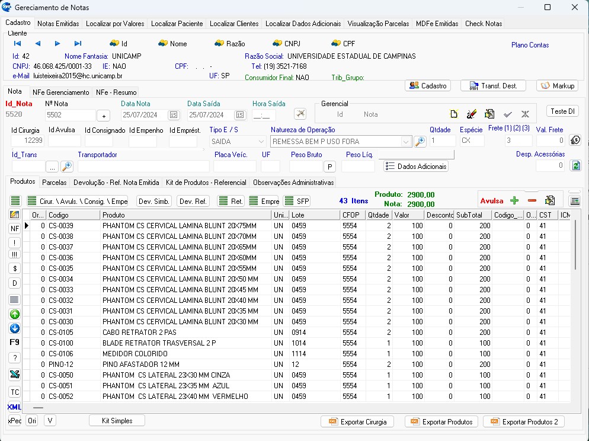Click the new document icon in Gerencial
This screenshot has width=589, height=441.
point(454,114)
